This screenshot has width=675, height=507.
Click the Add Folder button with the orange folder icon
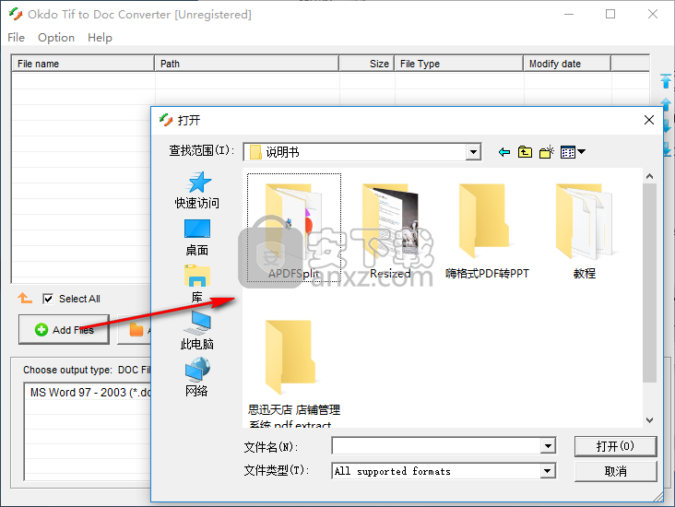(136, 330)
